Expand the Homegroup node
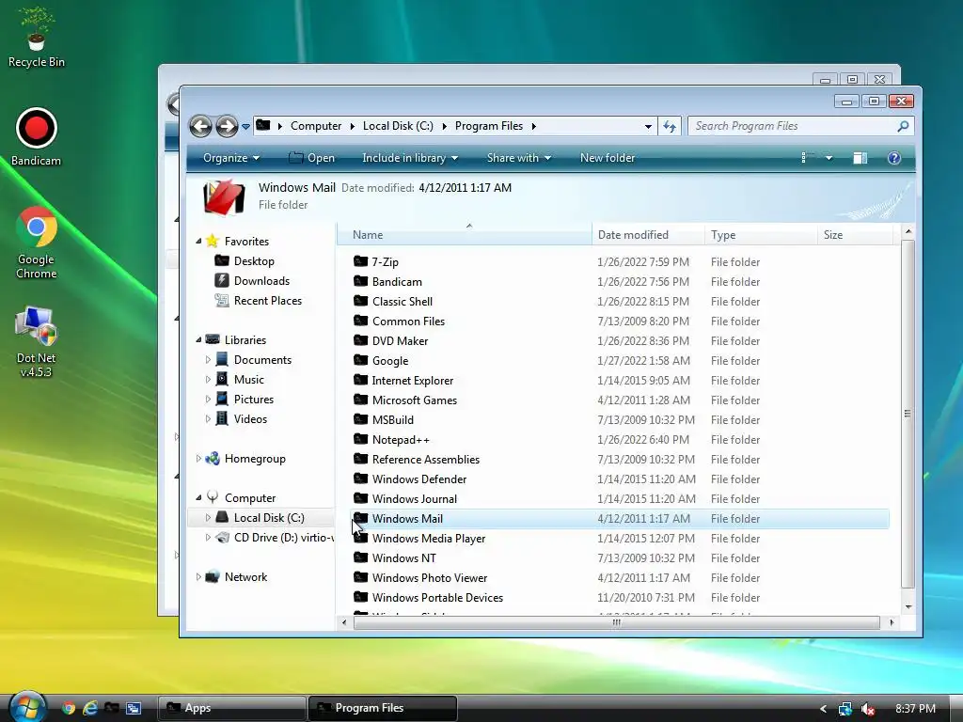The height and width of the screenshot is (722, 963). [197, 459]
